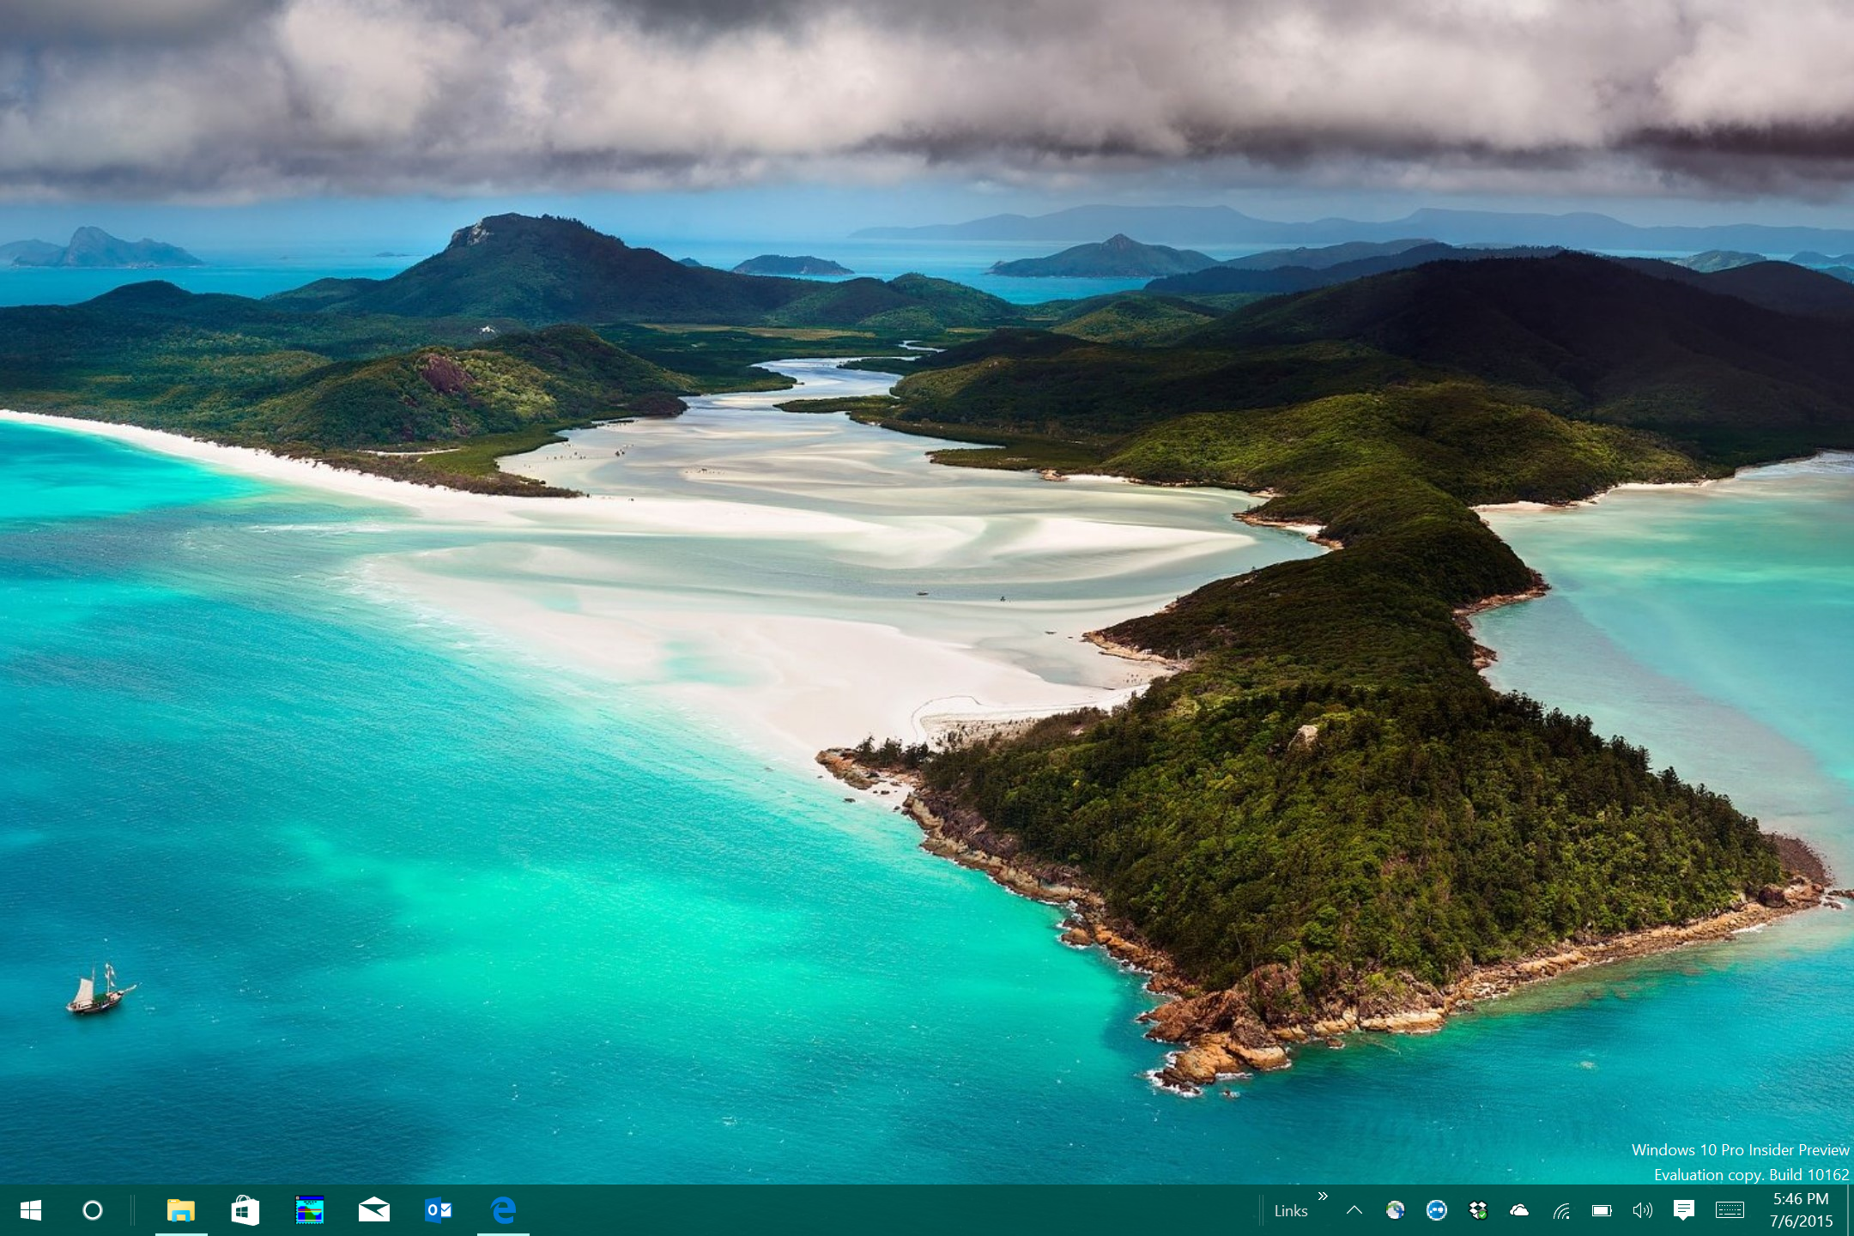Launch Outlook from the taskbar
The height and width of the screenshot is (1236, 1854).
[439, 1210]
